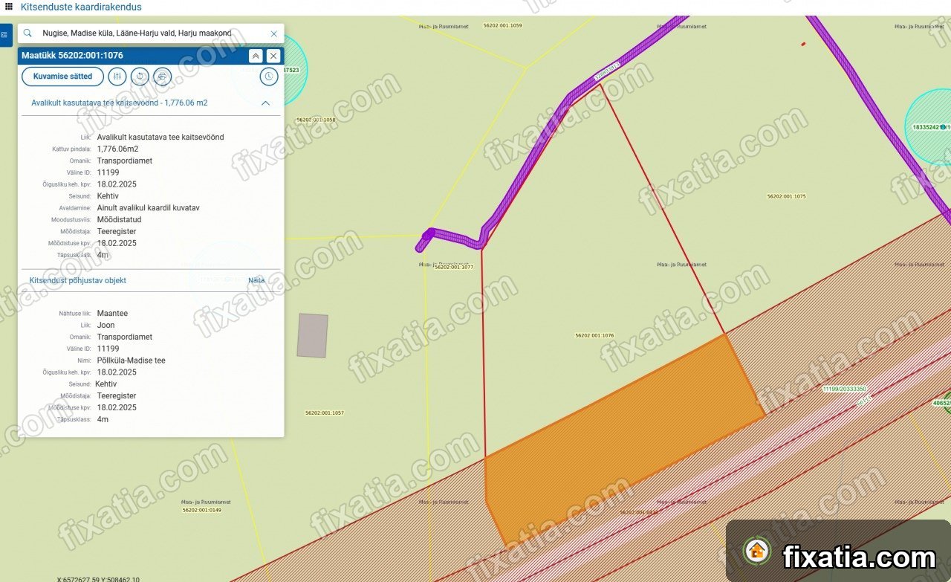Viewport: 951px width, 582px height.
Task: Collapse the Maatükk panel with double chevron
Action: (x=255, y=56)
